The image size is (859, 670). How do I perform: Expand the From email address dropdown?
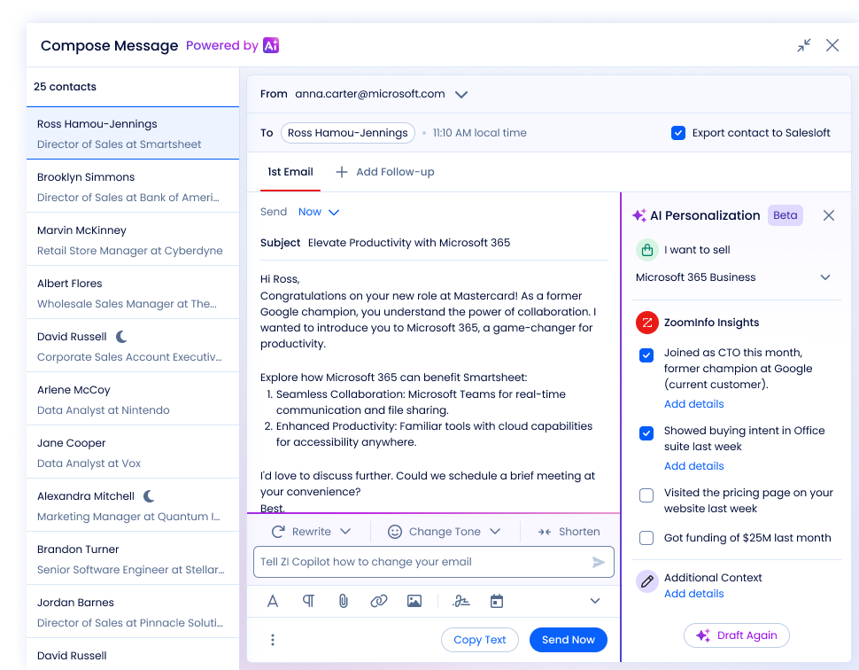click(461, 94)
